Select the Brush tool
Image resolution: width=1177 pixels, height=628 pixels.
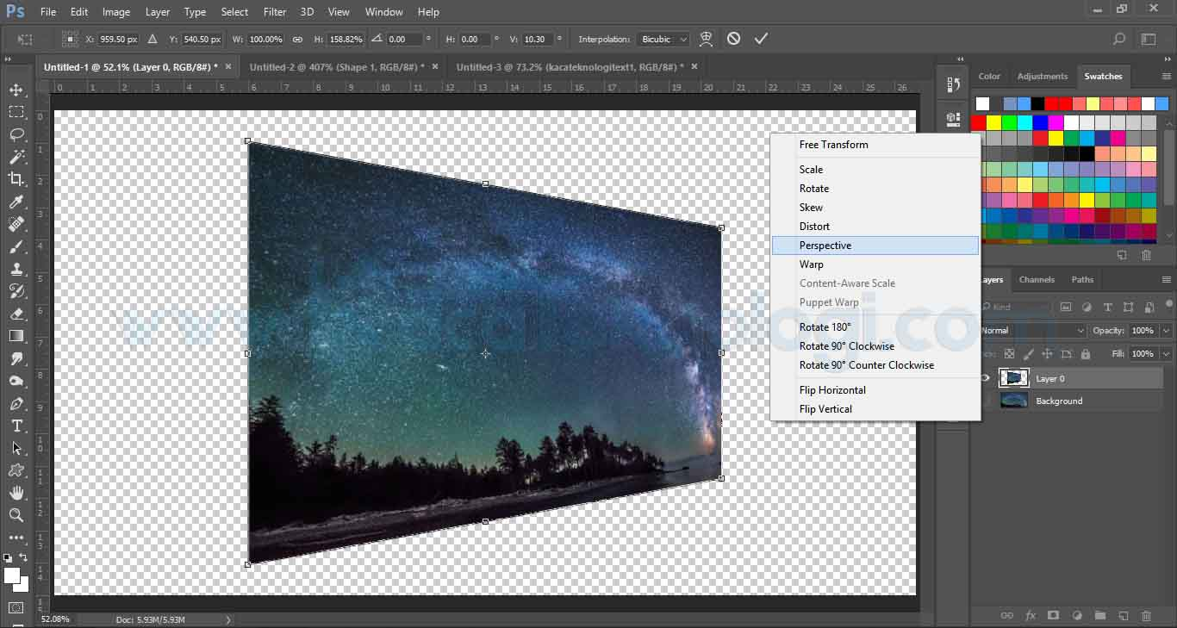point(16,246)
